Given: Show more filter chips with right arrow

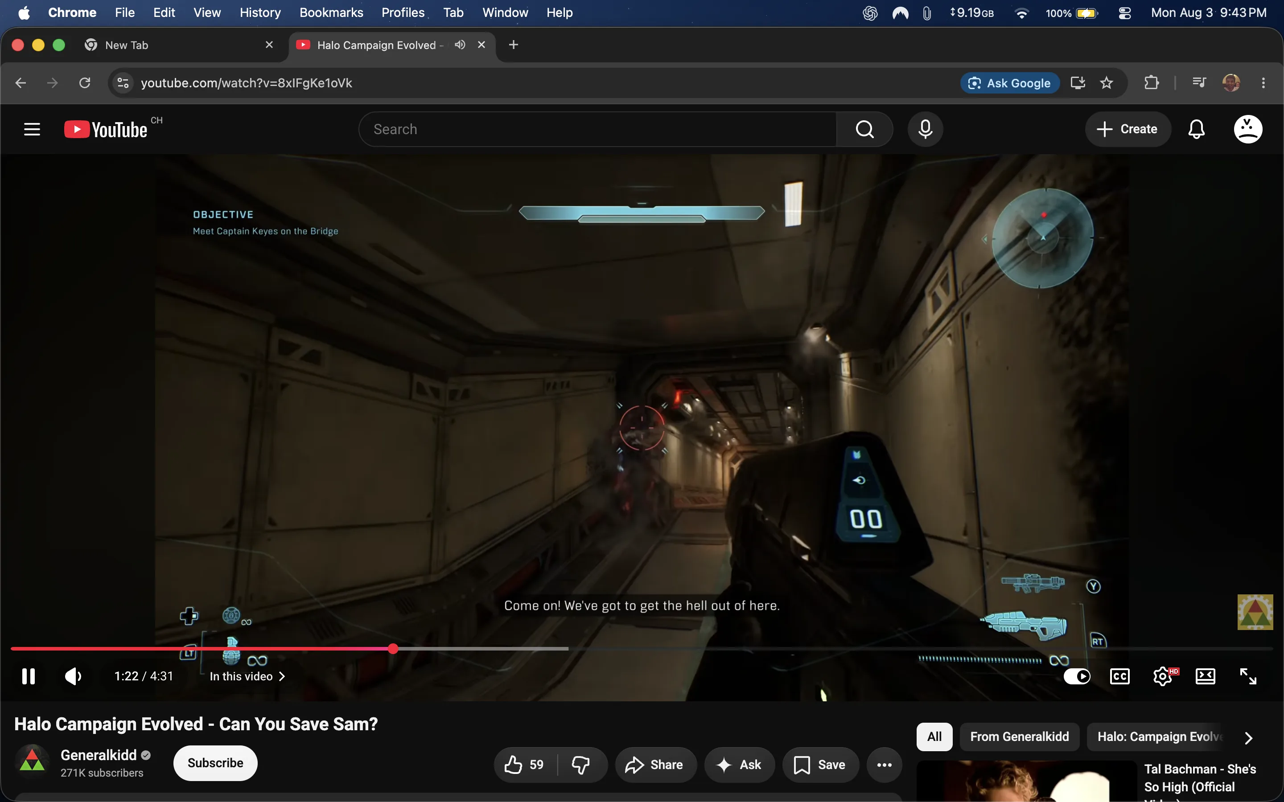Looking at the screenshot, I should coord(1248,737).
